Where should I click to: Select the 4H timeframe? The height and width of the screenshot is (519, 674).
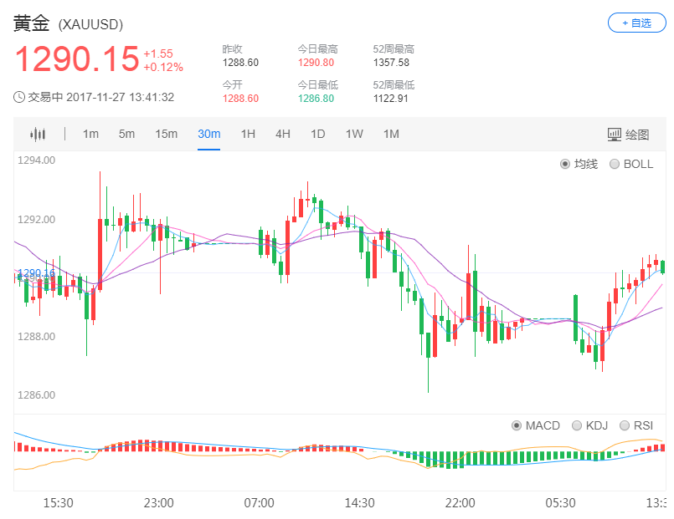tap(283, 134)
